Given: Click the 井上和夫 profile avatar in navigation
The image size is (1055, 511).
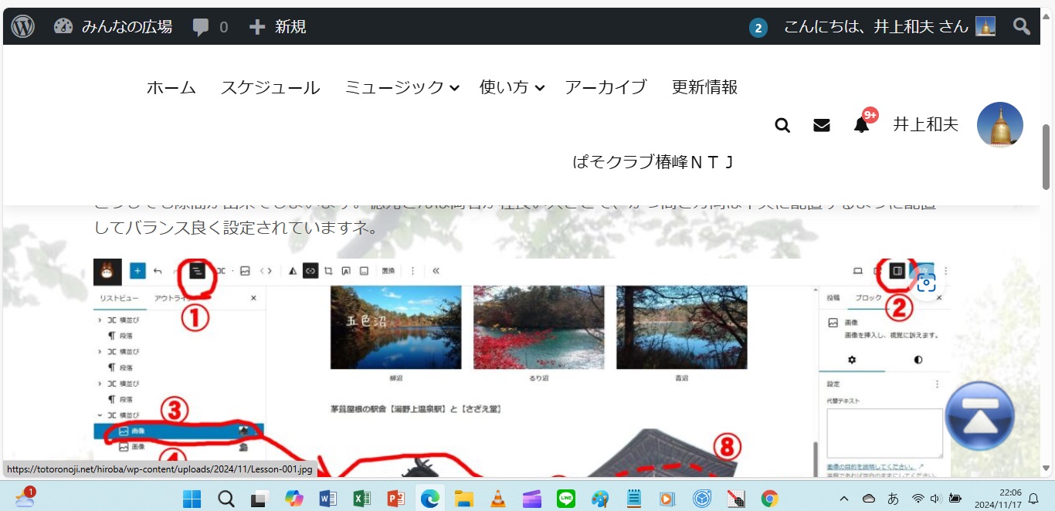Looking at the screenshot, I should point(999,124).
